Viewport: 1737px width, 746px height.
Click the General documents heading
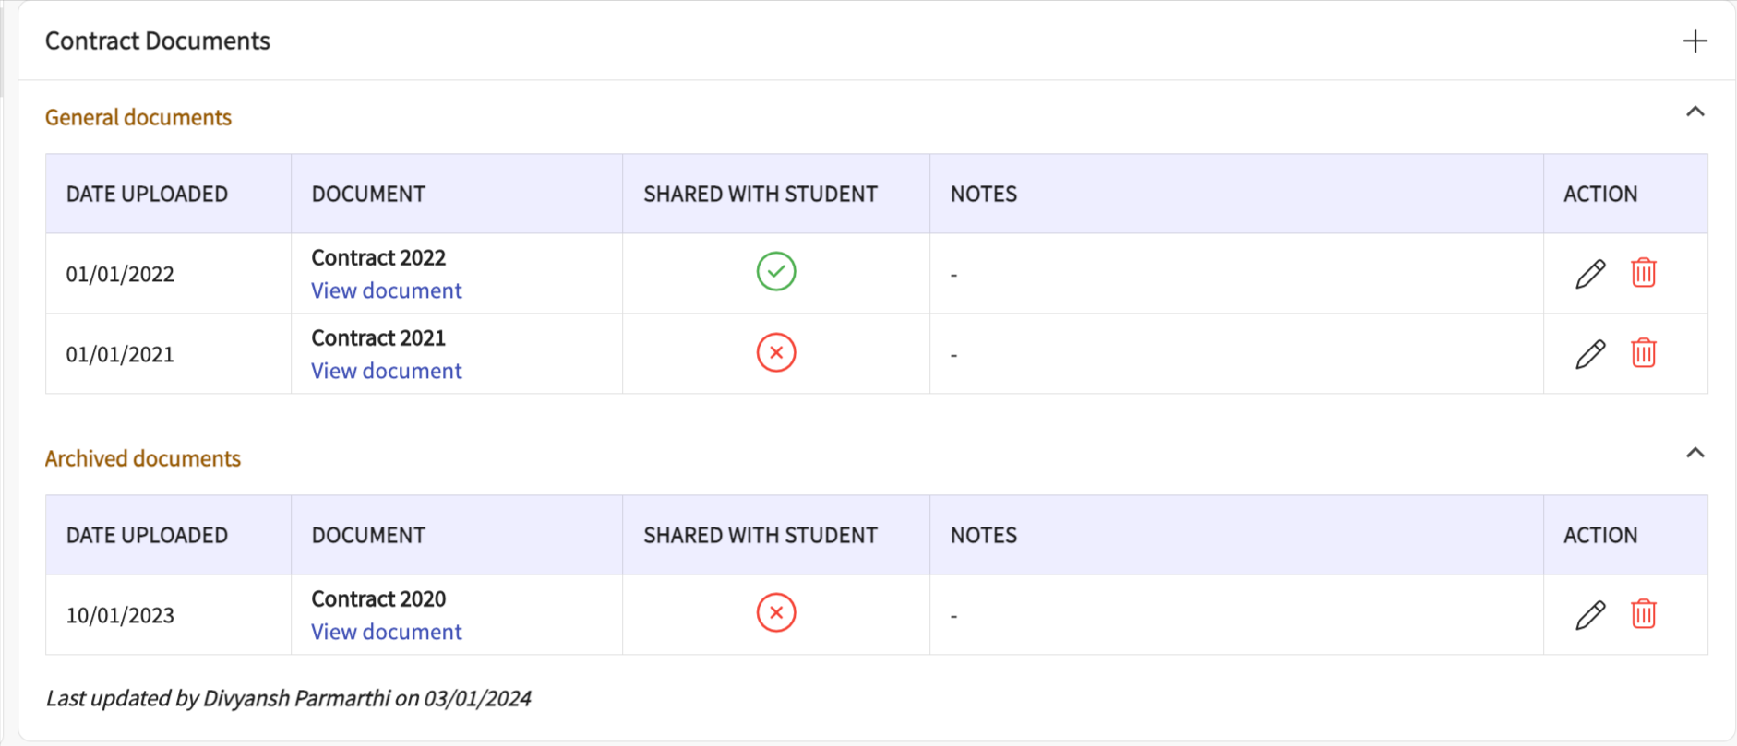click(138, 117)
